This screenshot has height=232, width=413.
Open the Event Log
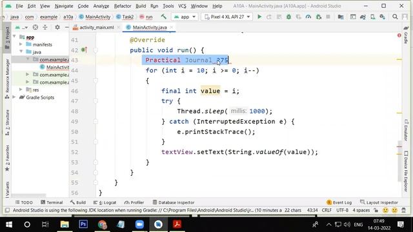click(339, 202)
